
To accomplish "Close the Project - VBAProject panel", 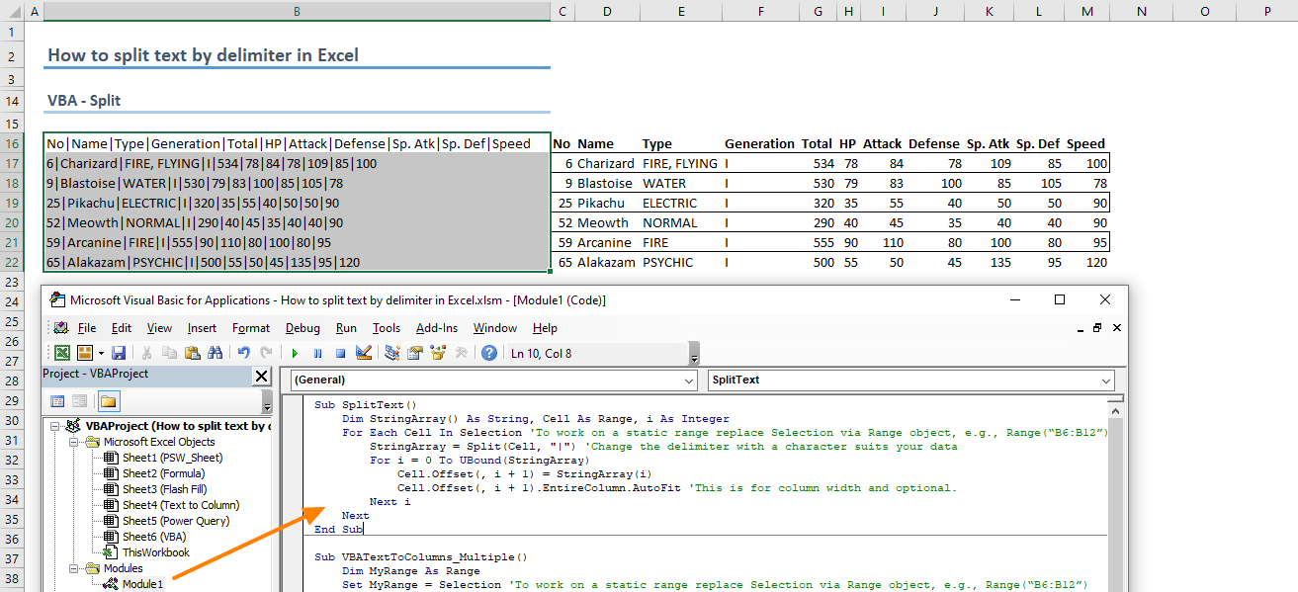I will coord(261,376).
